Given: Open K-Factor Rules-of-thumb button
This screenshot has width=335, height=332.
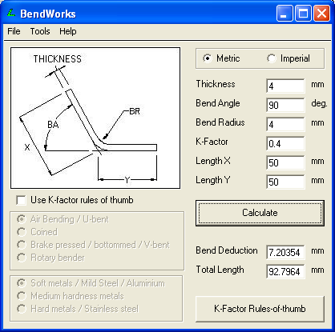Looking at the screenshot, I should point(260,309).
